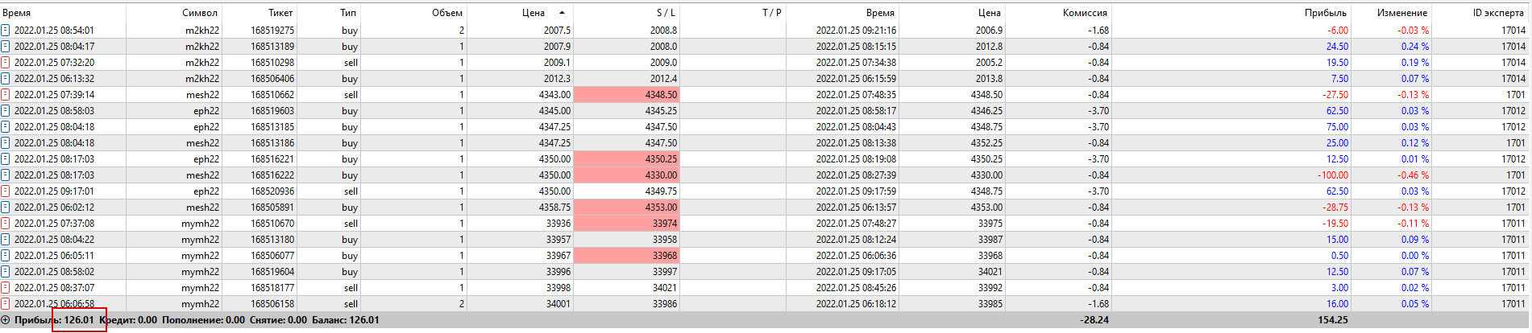1532x333 pixels.
Task: Click the Комиссия column header
Action: coord(1085,13)
